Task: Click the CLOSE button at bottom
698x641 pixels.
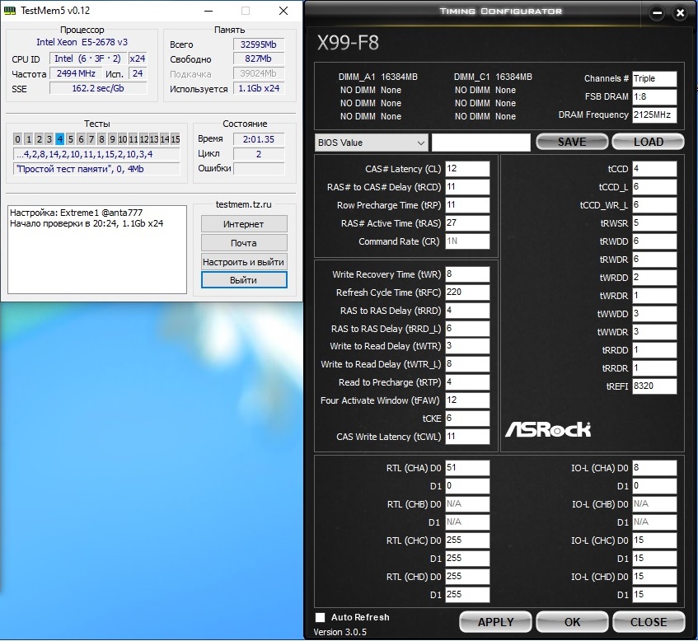Action: [649, 622]
